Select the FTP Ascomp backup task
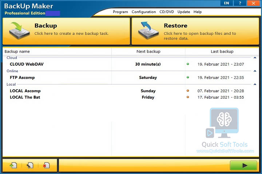The width and height of the screenshot is (262, 174). pyautogui.click(x=22, y=78)
